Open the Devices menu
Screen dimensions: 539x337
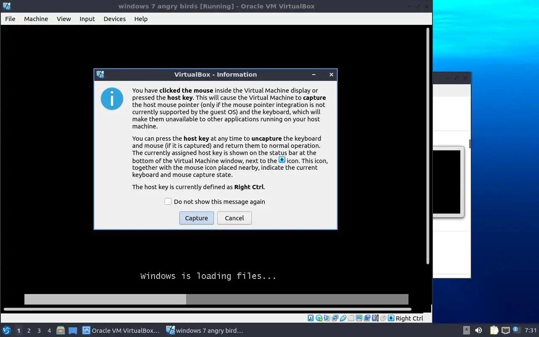(x=115, y=19)
